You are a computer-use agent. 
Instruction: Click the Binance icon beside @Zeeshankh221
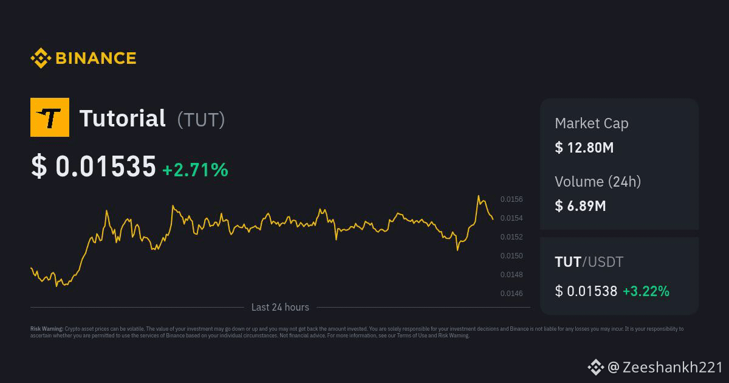pyautogui.click(x=595, y=367)
